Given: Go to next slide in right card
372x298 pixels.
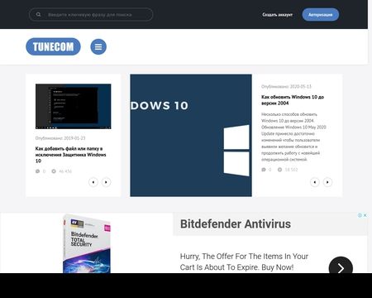Looking at the screenshot, I should [x=327, y=182].
